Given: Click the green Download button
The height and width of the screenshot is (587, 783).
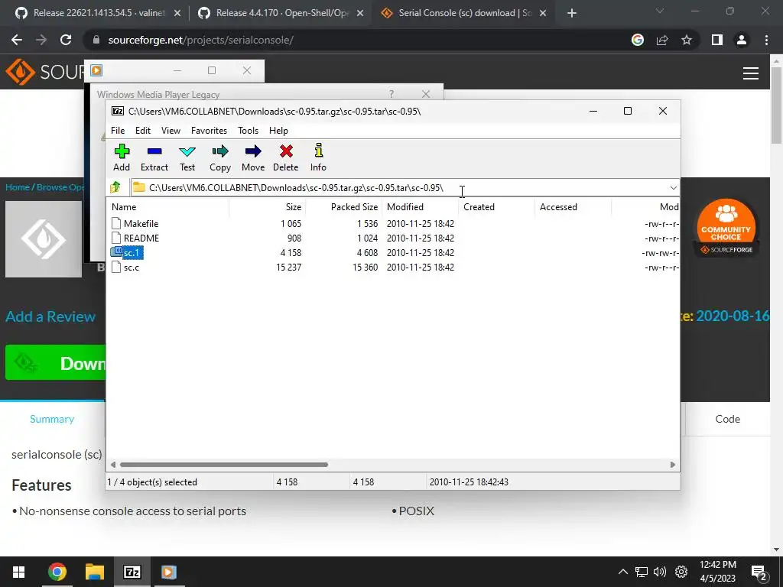Looking at the screenshot, I should 55,363.
